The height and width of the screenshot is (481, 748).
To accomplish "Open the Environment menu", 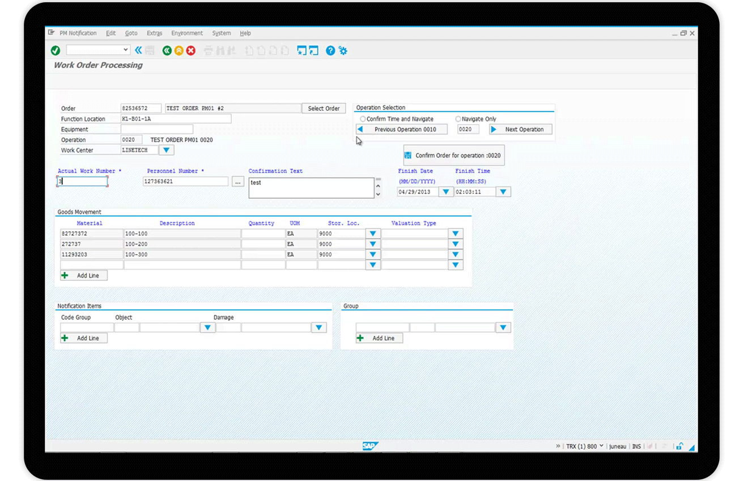I will point(186,33).
